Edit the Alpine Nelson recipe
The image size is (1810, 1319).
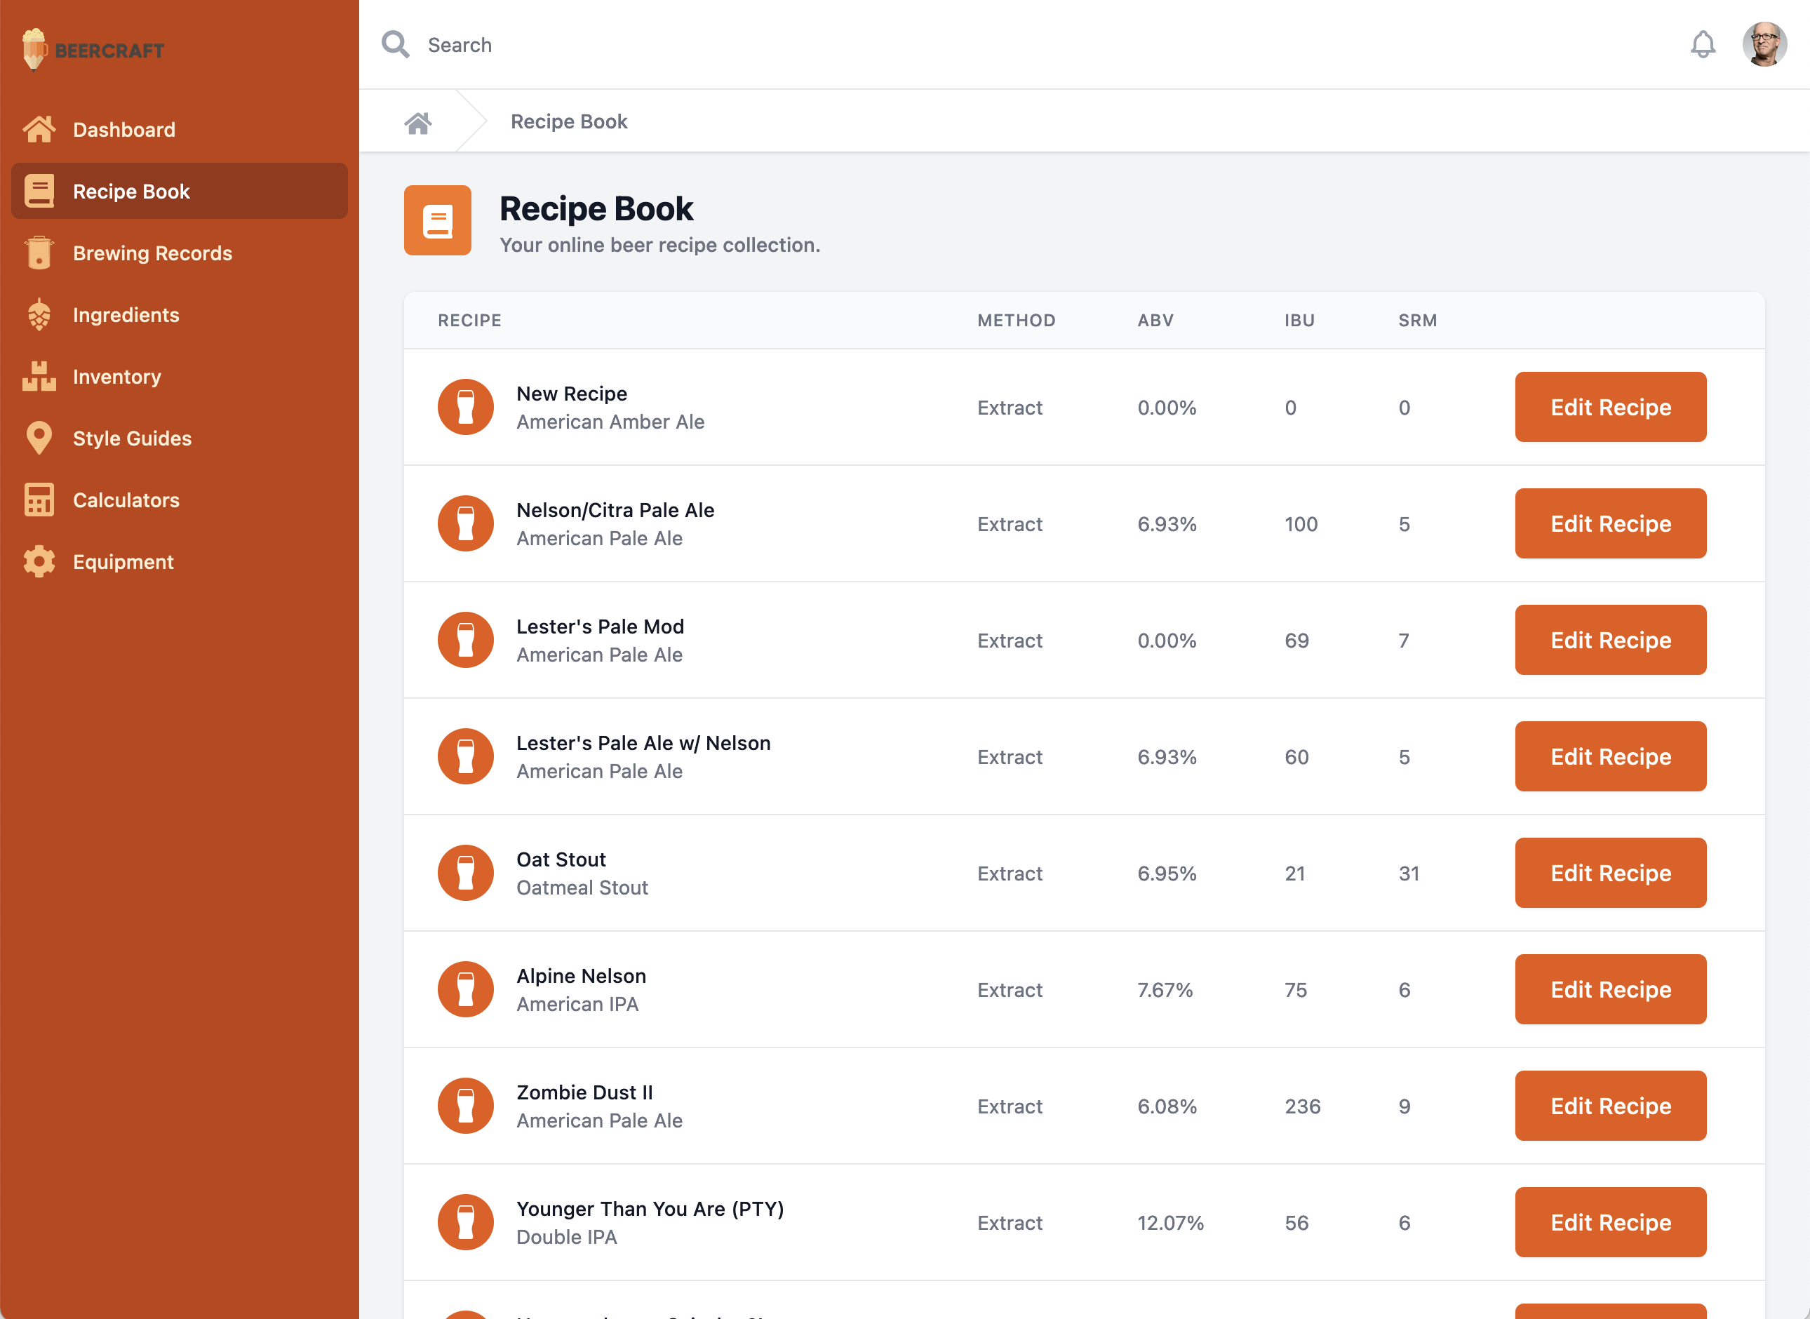click(1609, 989)
